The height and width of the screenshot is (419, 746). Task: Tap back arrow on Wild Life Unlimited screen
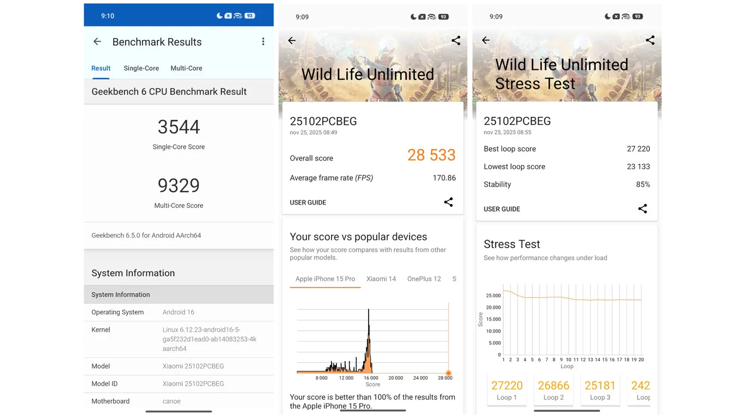292,41
